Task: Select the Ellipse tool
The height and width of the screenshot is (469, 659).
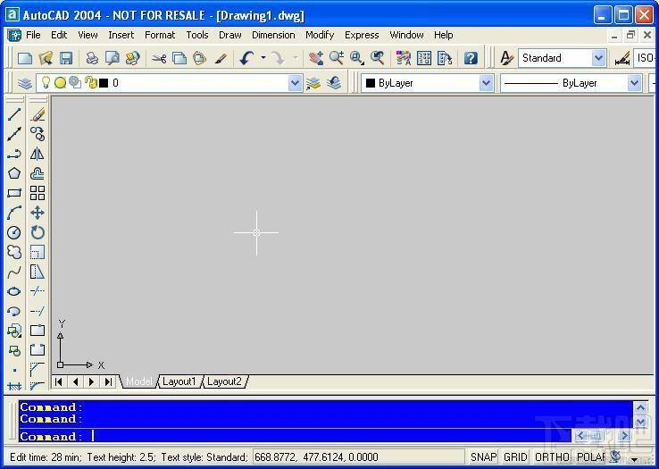Action: pos(14,291)
